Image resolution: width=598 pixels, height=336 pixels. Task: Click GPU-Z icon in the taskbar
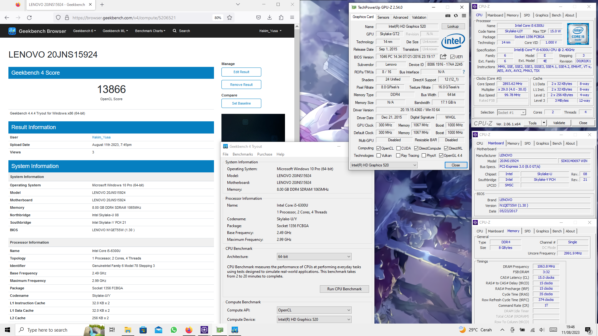click(x=220, y=330)
